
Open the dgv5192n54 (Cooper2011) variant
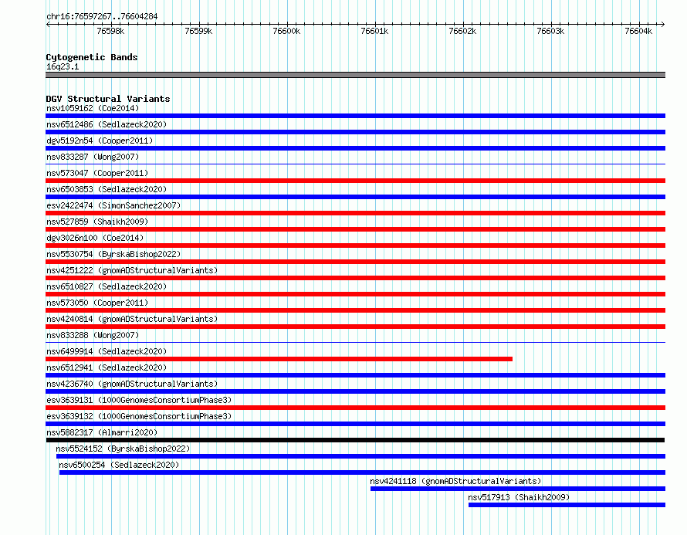tap(100, 141)
